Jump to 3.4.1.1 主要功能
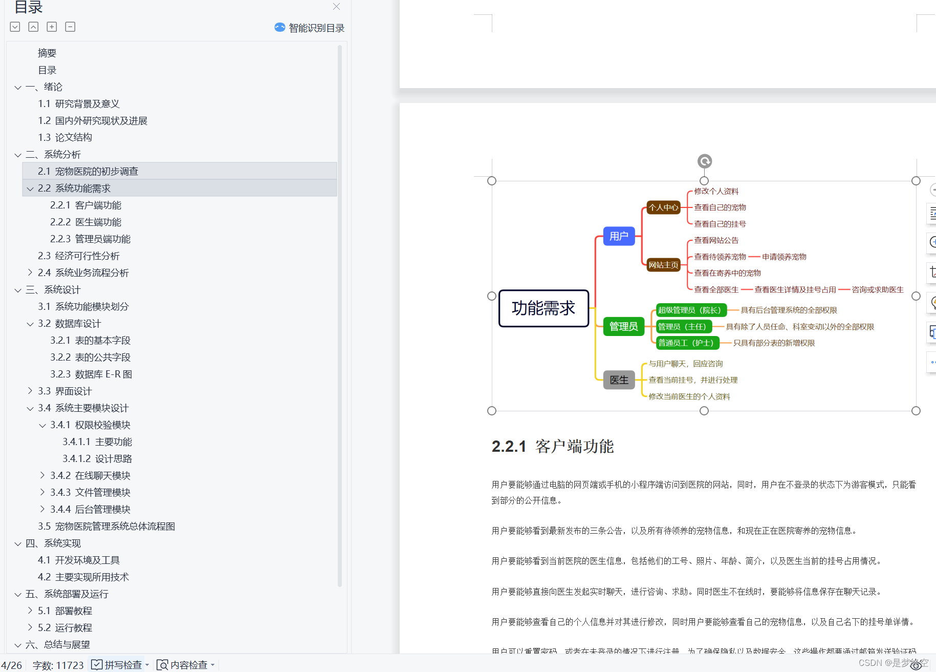936x672 pixels. click(x=97, y=442)
